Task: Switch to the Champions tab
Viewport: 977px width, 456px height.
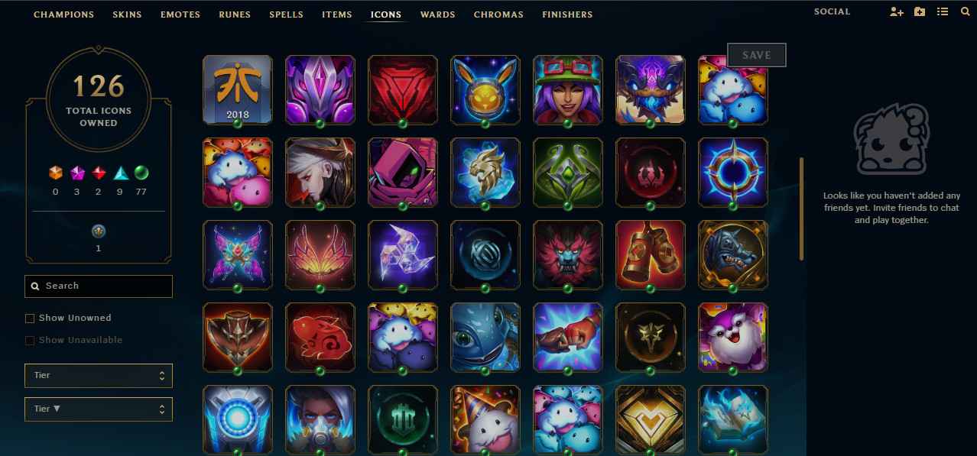Action: point(64,15)
